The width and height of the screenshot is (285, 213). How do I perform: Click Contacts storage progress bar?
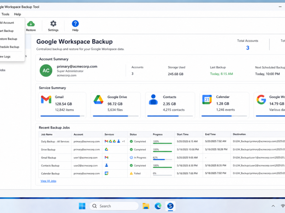(170, 116)
